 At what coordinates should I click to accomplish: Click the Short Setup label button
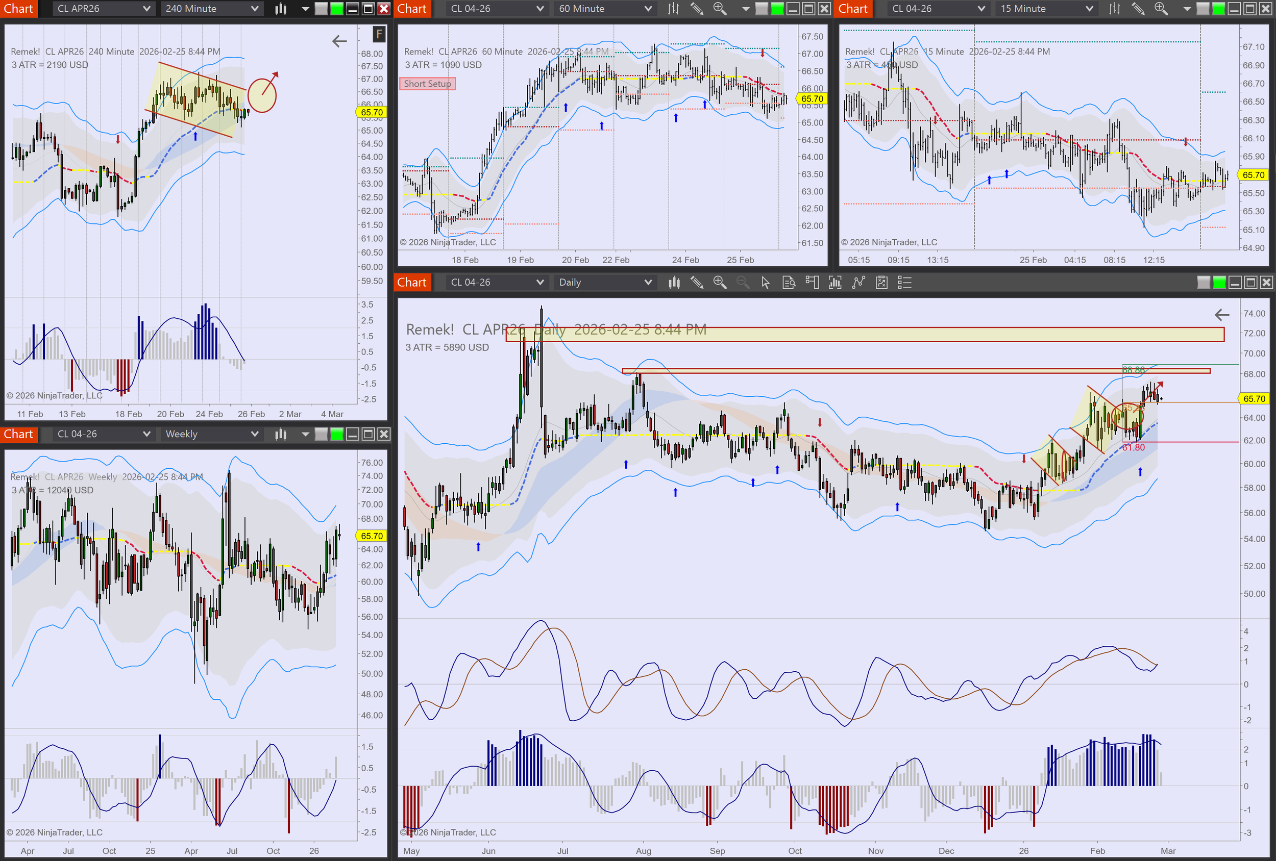427,84
